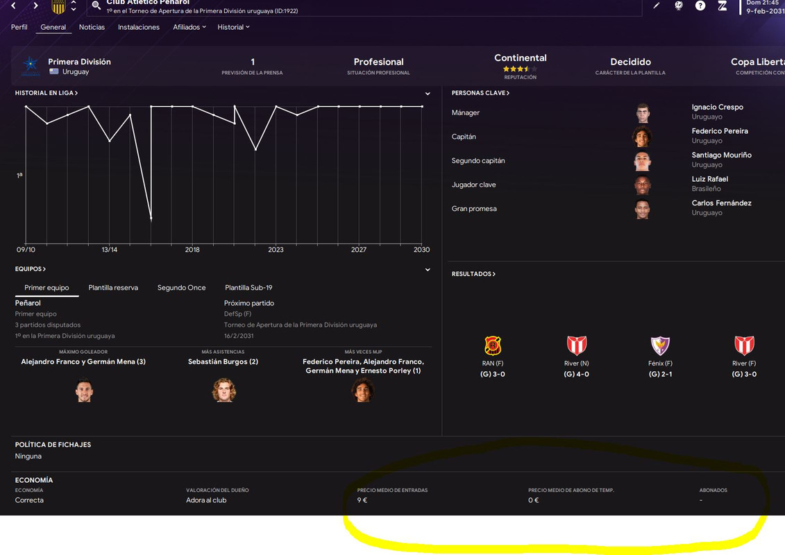Open Luiz Rafael's profile name

709,179
